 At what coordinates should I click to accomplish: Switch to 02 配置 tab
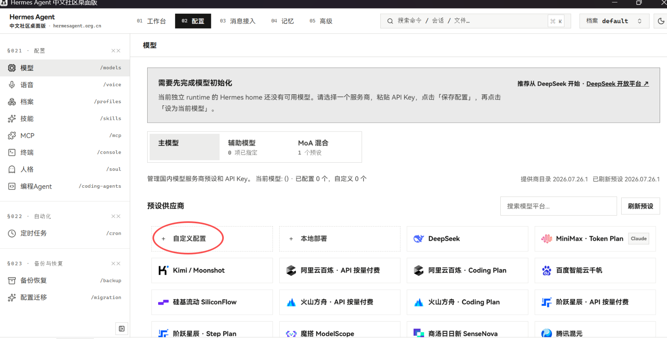(x=193, y=21)
